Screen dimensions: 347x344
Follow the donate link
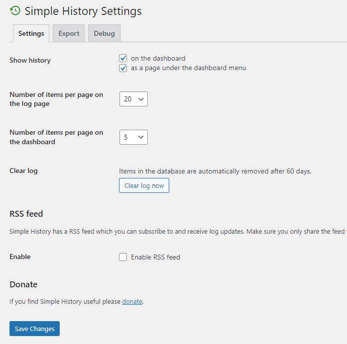tap(132, 302)
